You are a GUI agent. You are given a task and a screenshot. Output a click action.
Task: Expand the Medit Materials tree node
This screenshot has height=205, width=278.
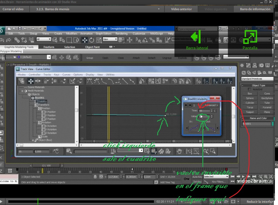pos(22,91)
